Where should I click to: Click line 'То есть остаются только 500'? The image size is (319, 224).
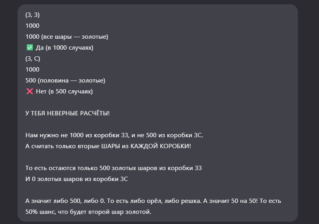[x=113, y=168]
